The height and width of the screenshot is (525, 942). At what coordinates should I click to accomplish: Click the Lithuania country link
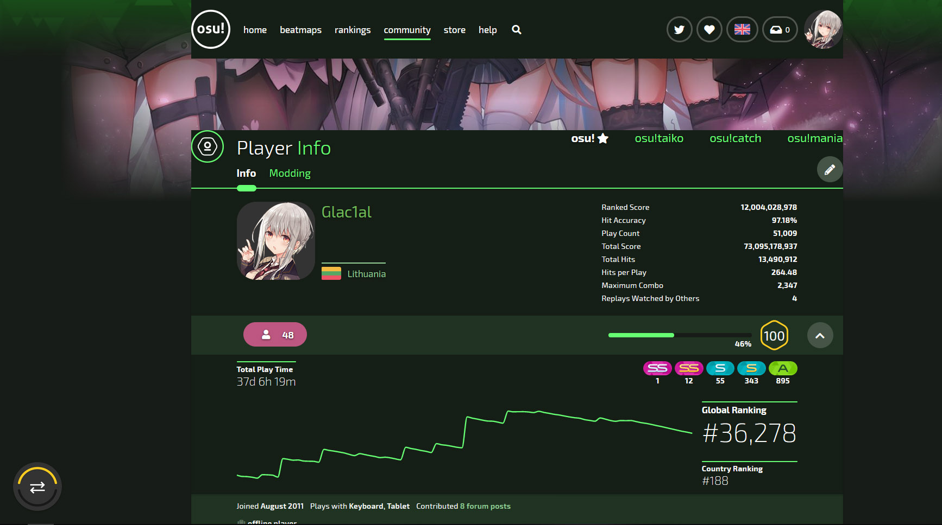point(367,274)
